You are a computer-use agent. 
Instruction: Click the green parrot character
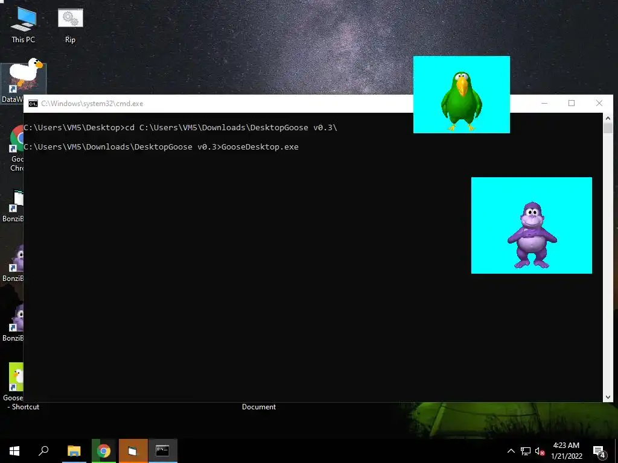click(x=461, y=101)
